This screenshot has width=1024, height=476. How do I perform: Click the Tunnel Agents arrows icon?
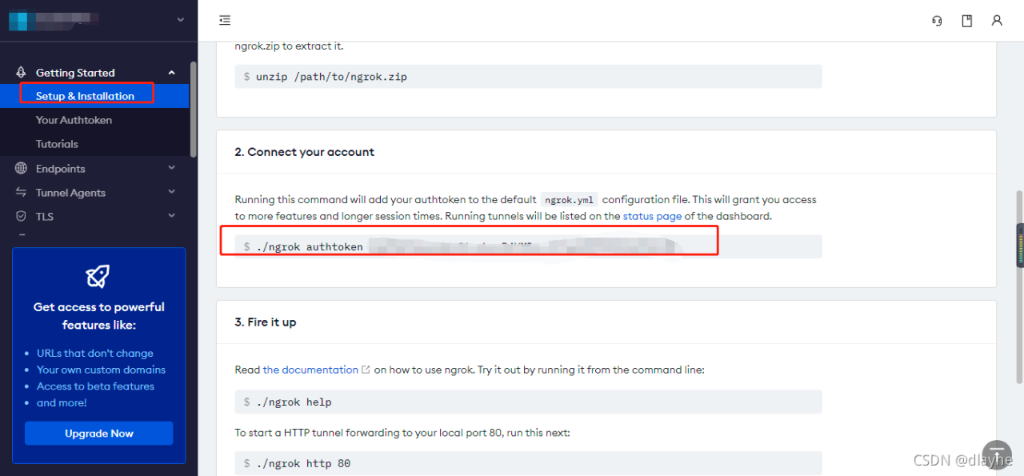(22, 193)
